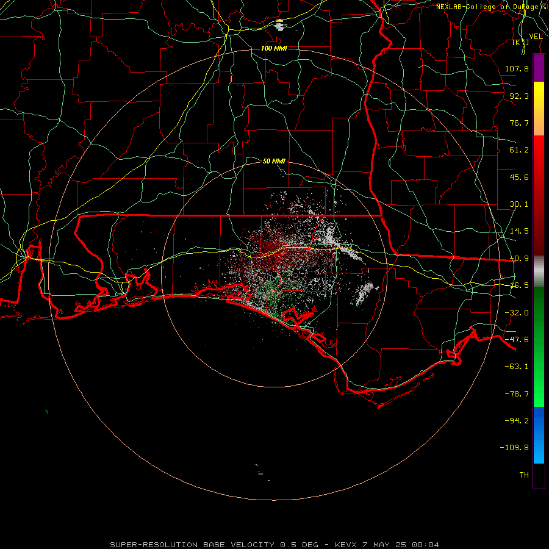The height and width of the screenshot is (549, 549).
Task: Click the purple segment of the color bar
Action: pos(539,68)
